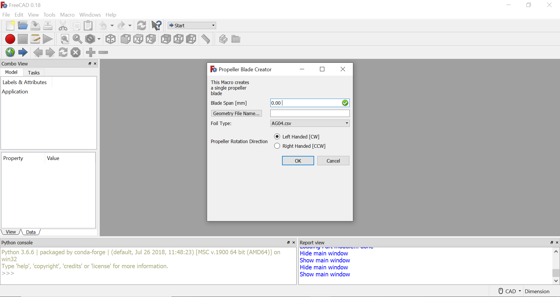The image size is (560, 297).
Task: Open the workbench selector showing Start
Action: tap(192, 26)
